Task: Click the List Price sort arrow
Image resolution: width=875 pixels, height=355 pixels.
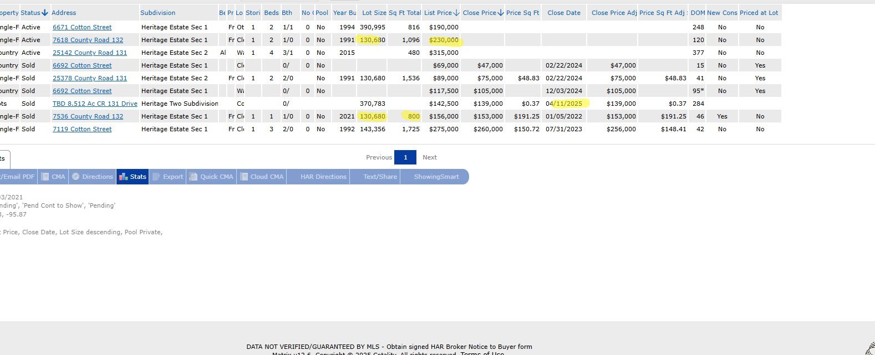Action: (x=456, y=13)
